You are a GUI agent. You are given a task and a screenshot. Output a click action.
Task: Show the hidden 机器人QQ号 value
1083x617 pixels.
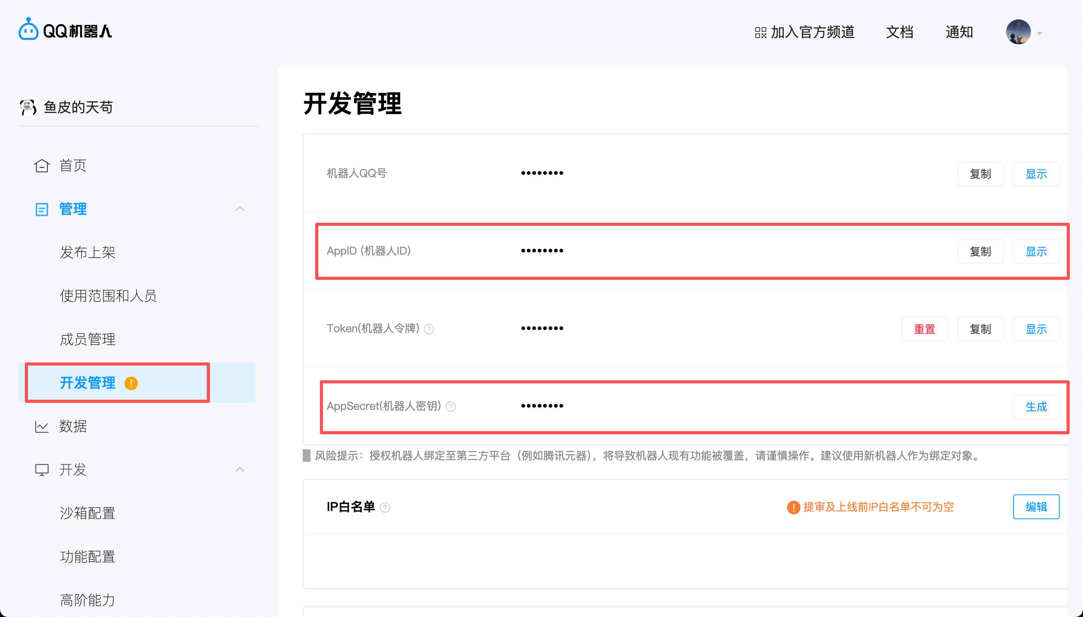coord(1036,174)
